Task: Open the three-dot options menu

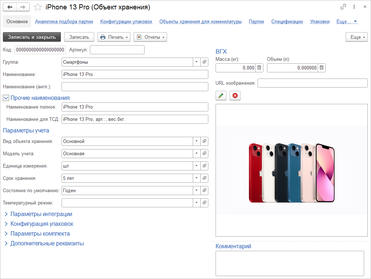Action: [354, 7]
